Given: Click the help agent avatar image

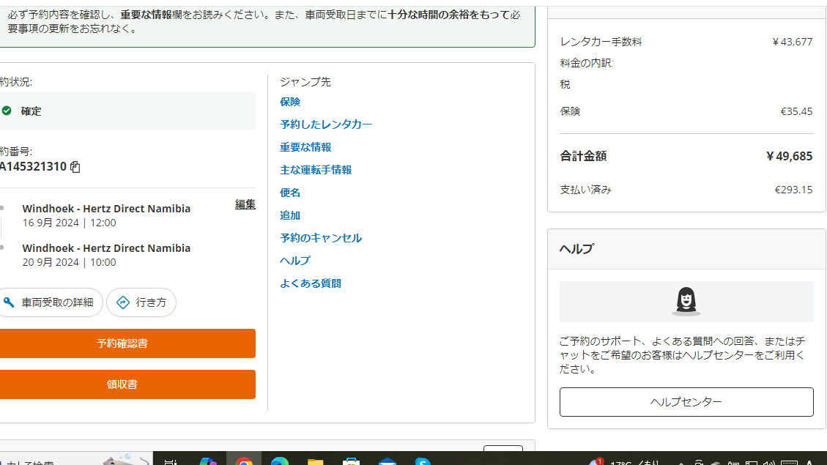Looking at the screenshot, I should point(686,301).
